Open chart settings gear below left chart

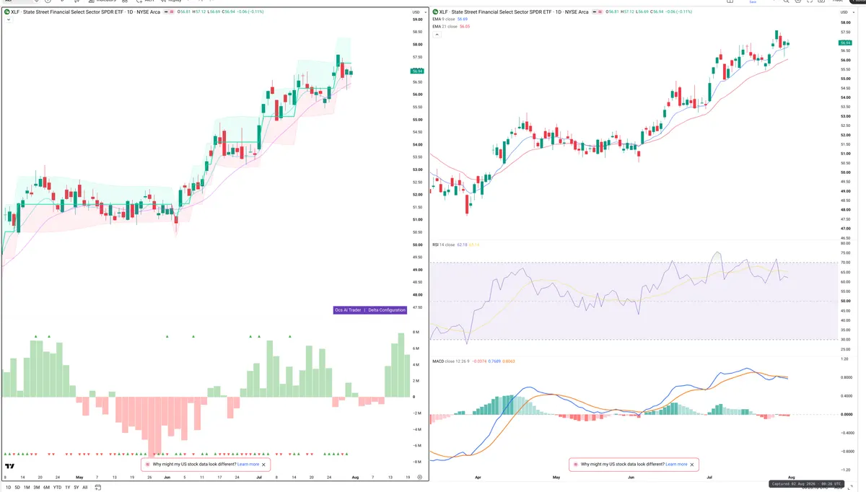click(x=419, y=478)
